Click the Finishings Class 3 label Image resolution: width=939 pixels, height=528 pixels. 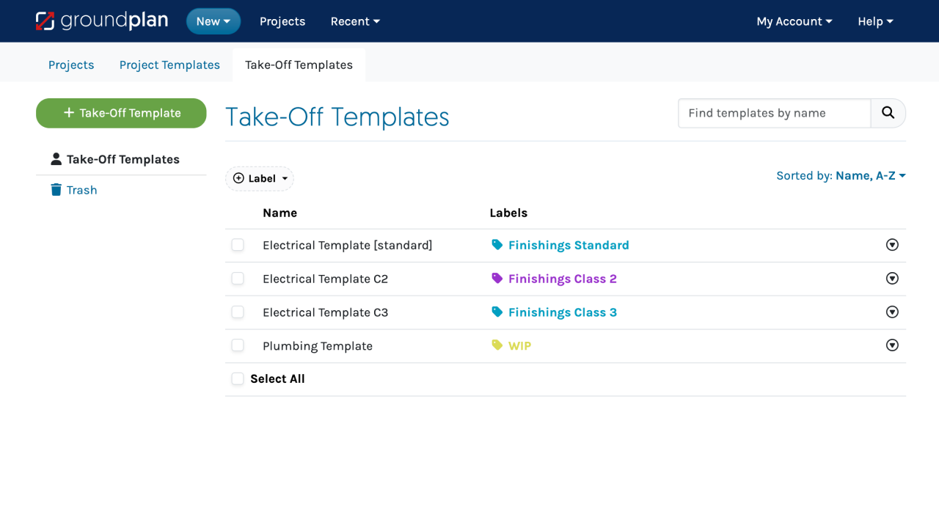click(x=563, y=312)
